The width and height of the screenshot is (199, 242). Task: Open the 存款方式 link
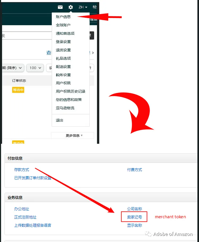click(x=22, y=170)
